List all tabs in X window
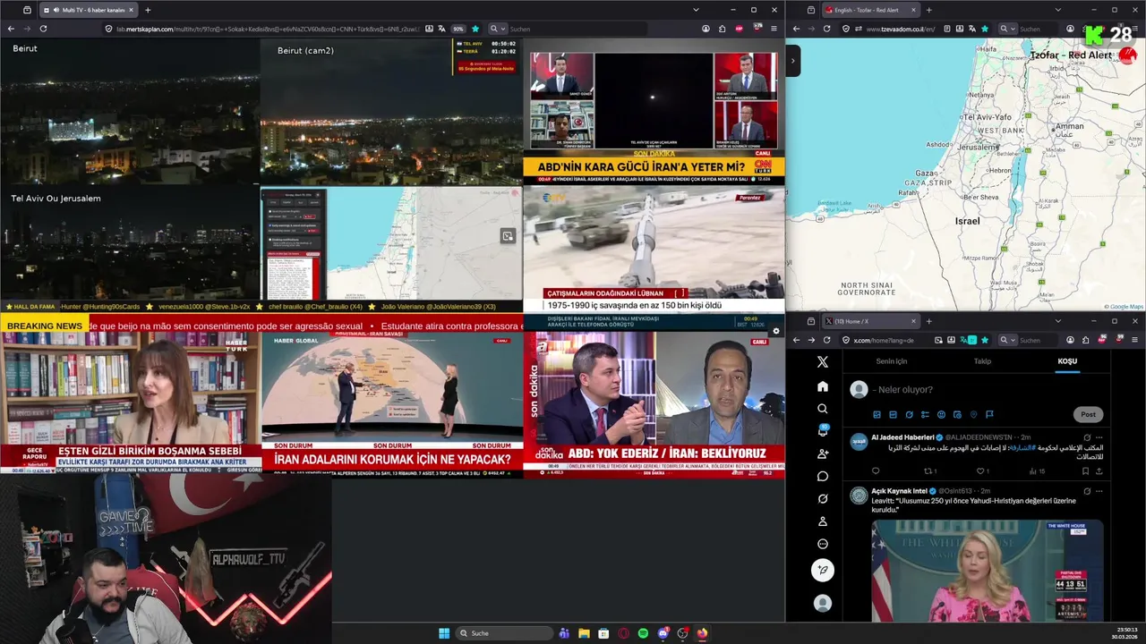Viewport: 1146px width, 644px height. tap(1057, 321)
